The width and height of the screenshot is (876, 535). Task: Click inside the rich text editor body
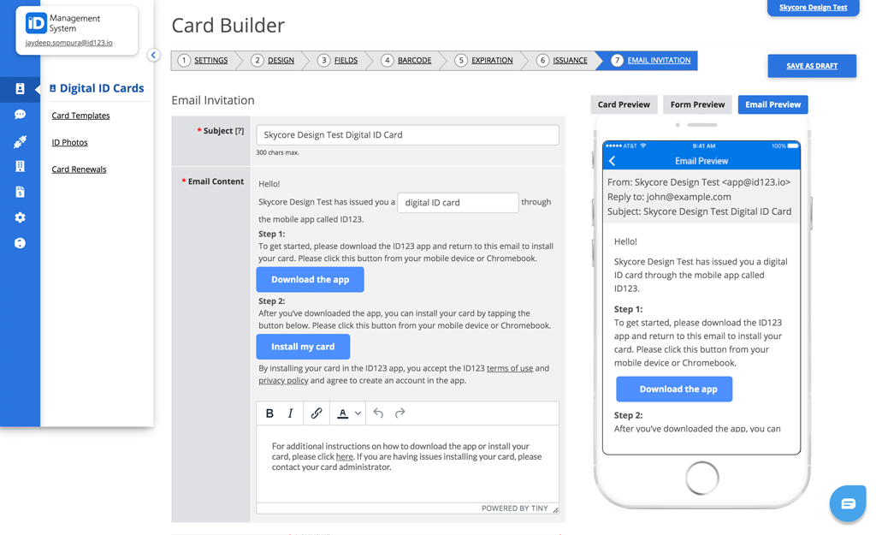[x=408, y=464]
